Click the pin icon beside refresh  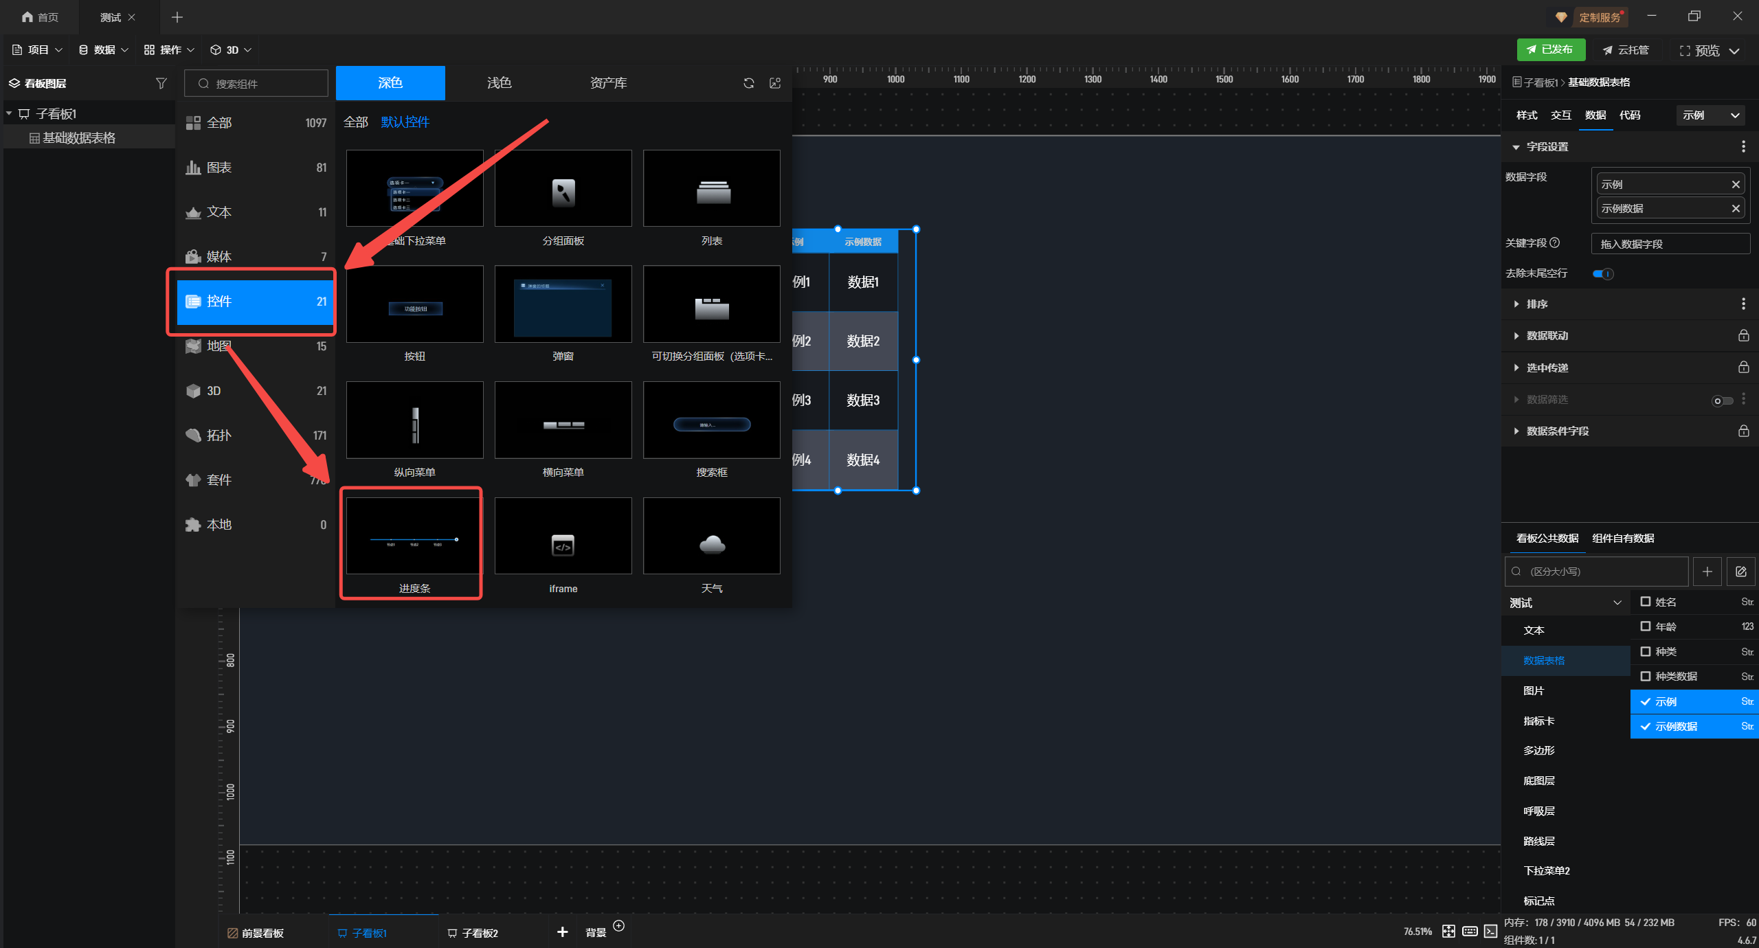point(775,83)
